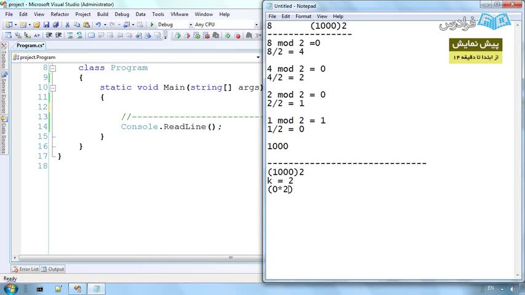Viewport: 525px width, 295px height.
Task: Click the Undo arrow icon
Action: click(x=98, y=25)
